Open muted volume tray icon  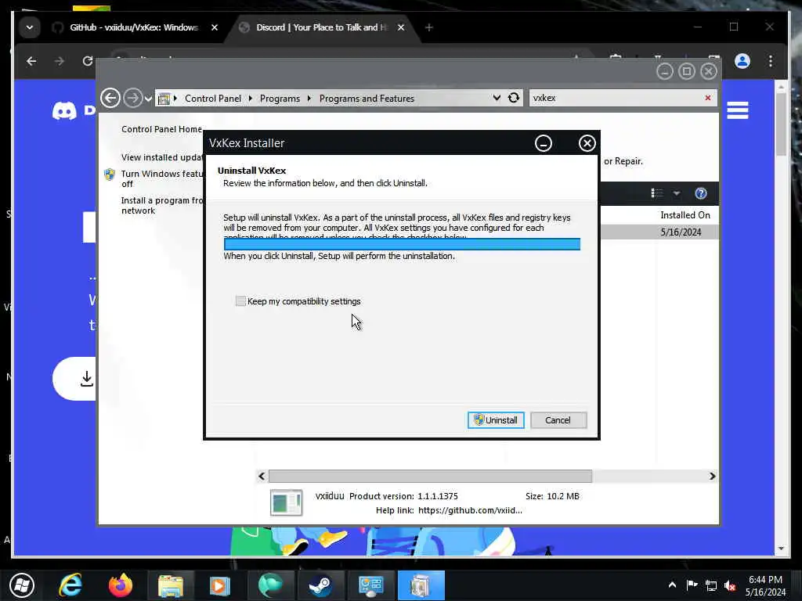point(731,585)
